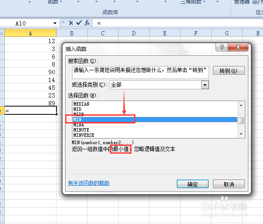Select MIN in the function list
The height and width of the screenshot is (224, 263).
pos(155,120)
